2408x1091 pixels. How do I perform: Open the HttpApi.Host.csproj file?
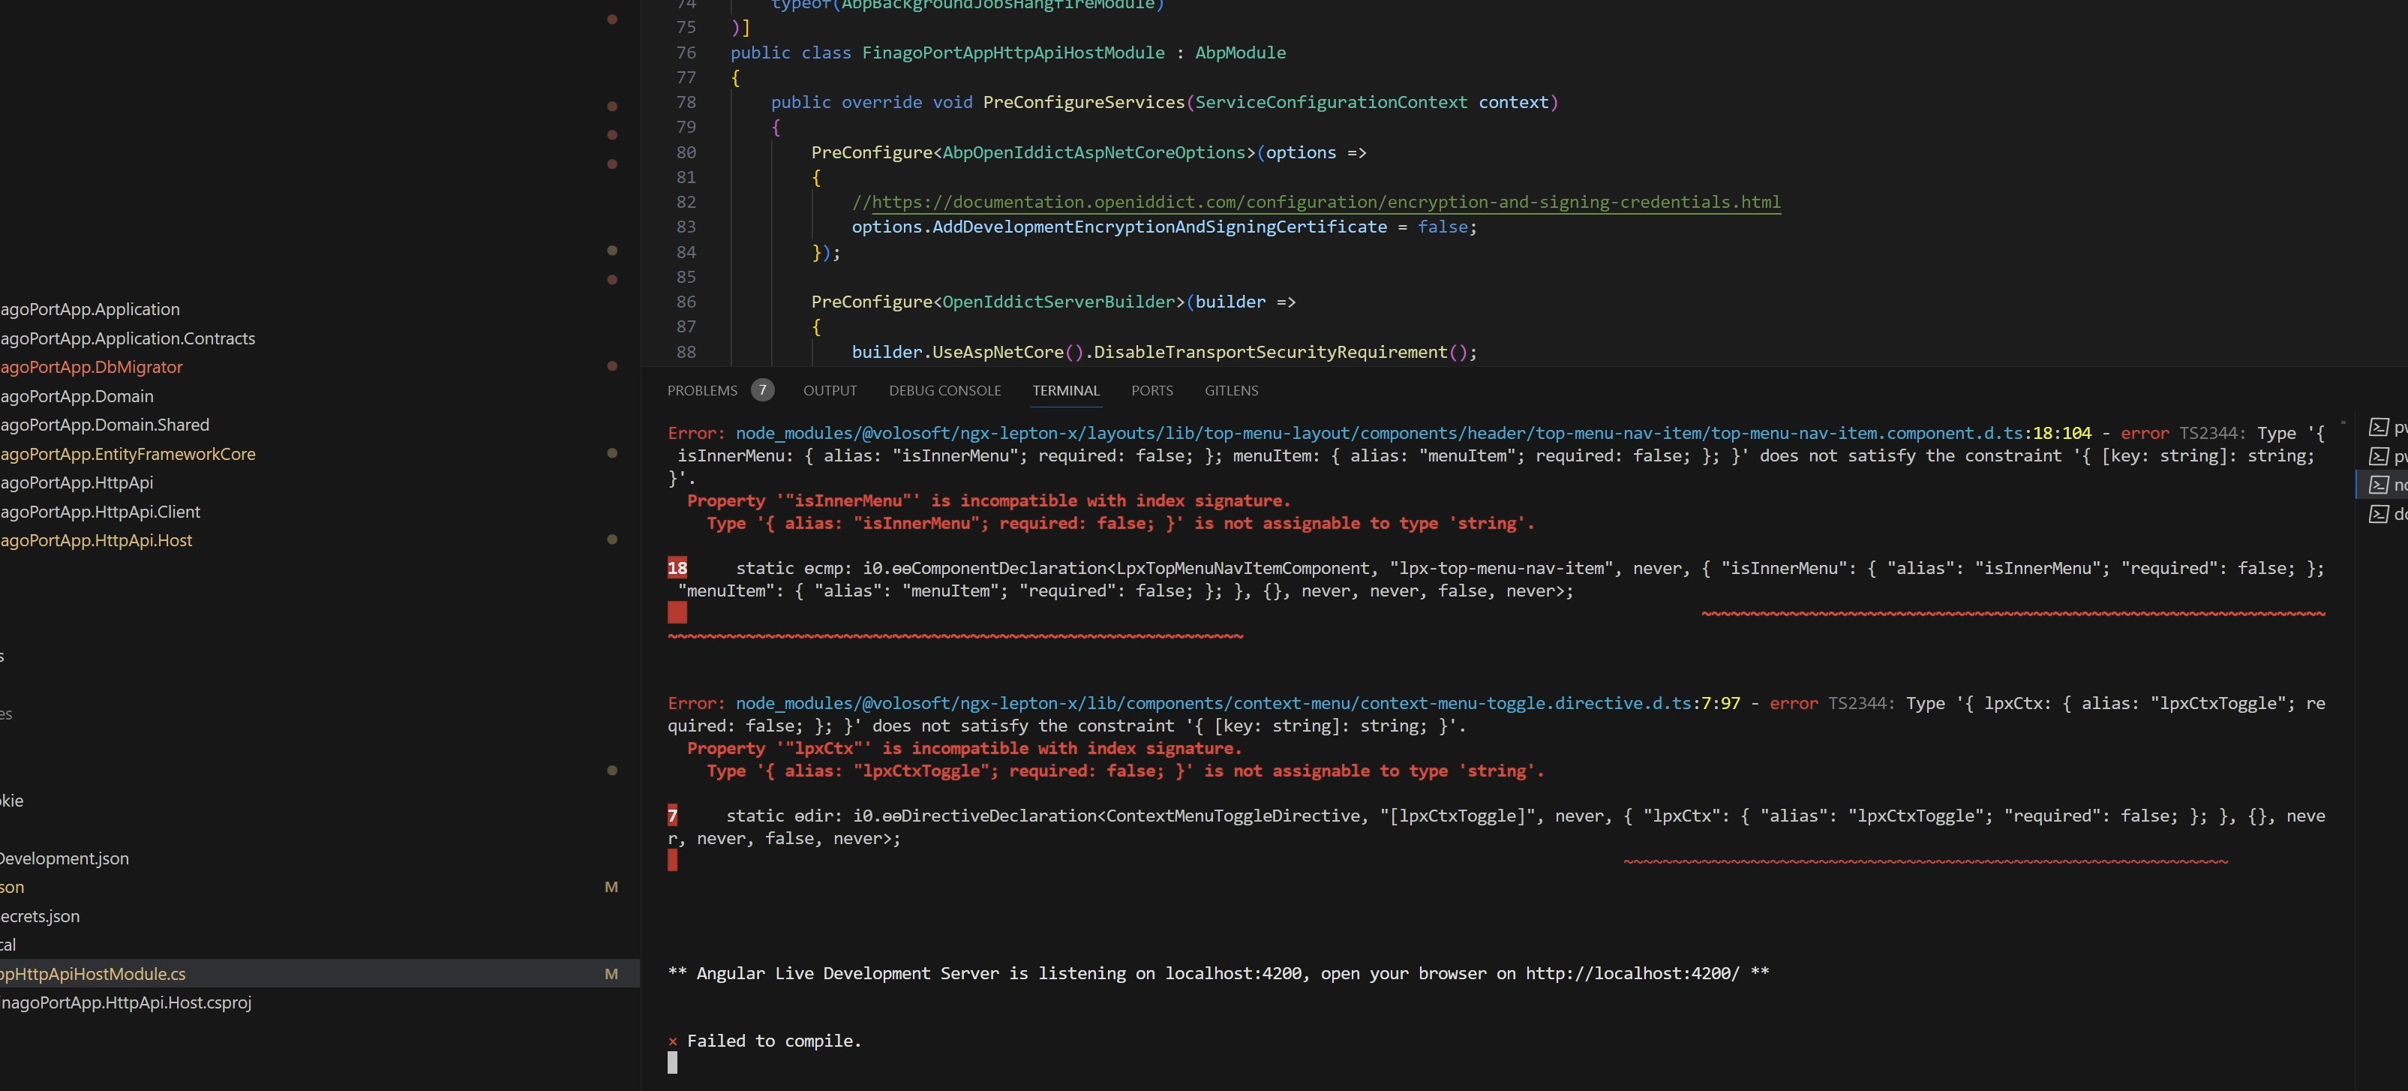pos(126,1003)
